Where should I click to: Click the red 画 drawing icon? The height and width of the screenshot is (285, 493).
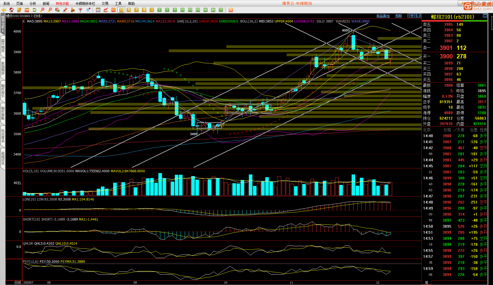[231, 10]
